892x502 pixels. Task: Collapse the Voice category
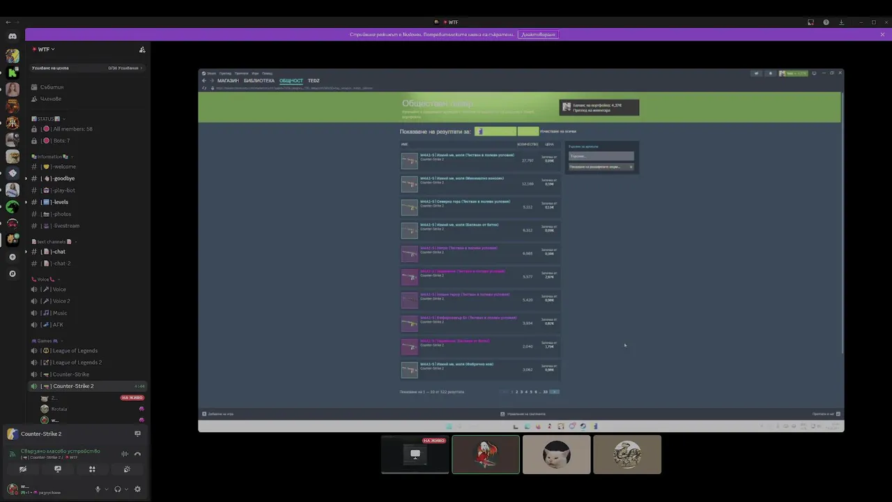pos(45,279)
